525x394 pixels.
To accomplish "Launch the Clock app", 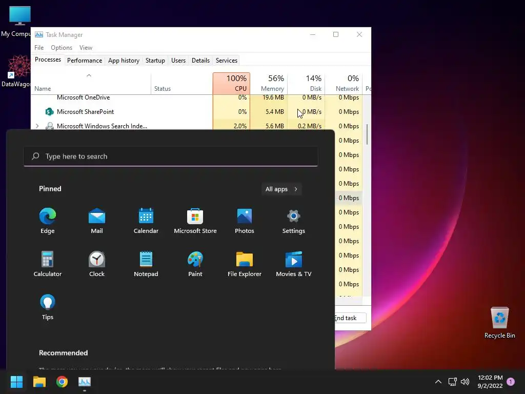I will [x=97, y=264].
